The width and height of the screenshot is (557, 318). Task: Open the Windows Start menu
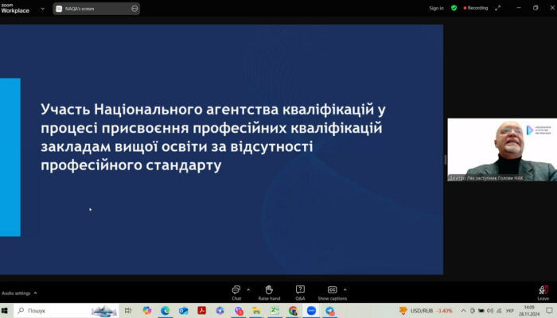tap(6, 310)
